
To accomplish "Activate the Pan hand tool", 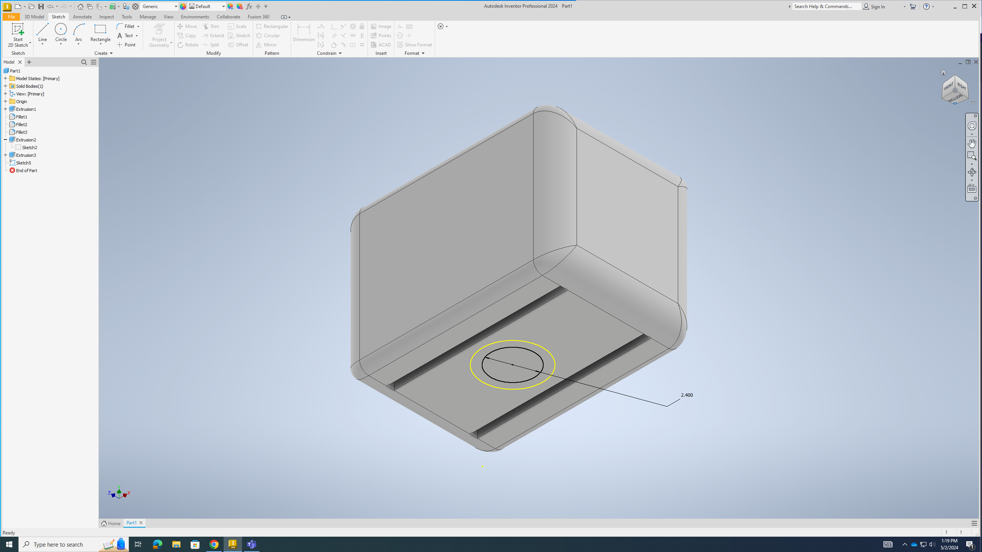I will [x=972, y=143].
